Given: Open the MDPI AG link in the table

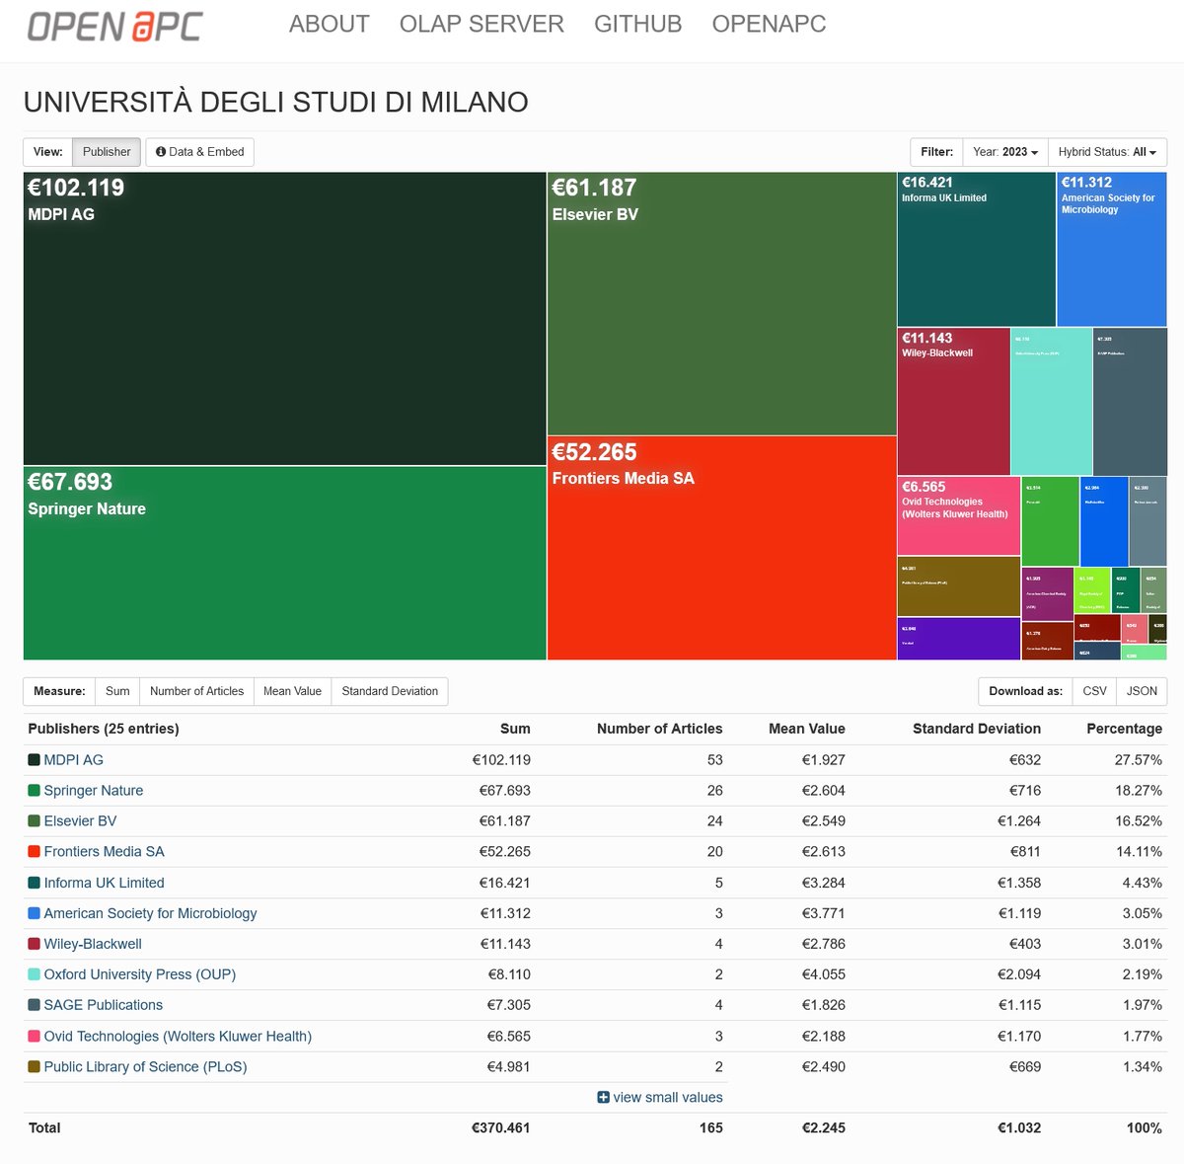Looking at the screenshot, I should coord(73,760).
